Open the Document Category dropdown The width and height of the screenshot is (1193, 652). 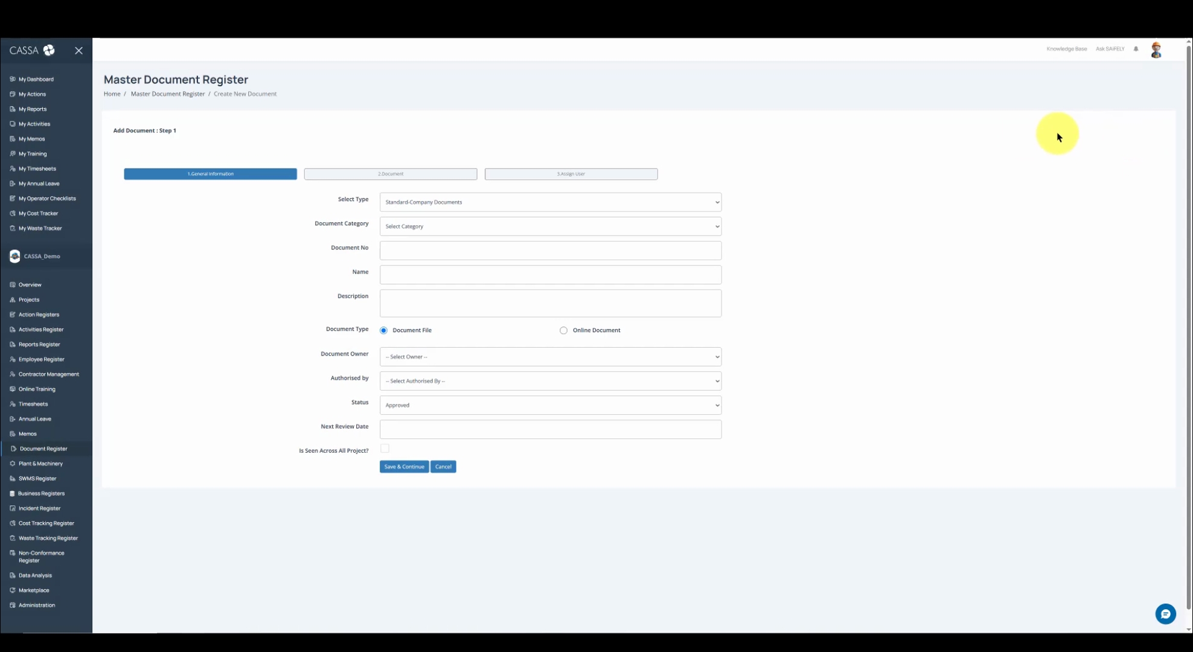click(550, 226)
